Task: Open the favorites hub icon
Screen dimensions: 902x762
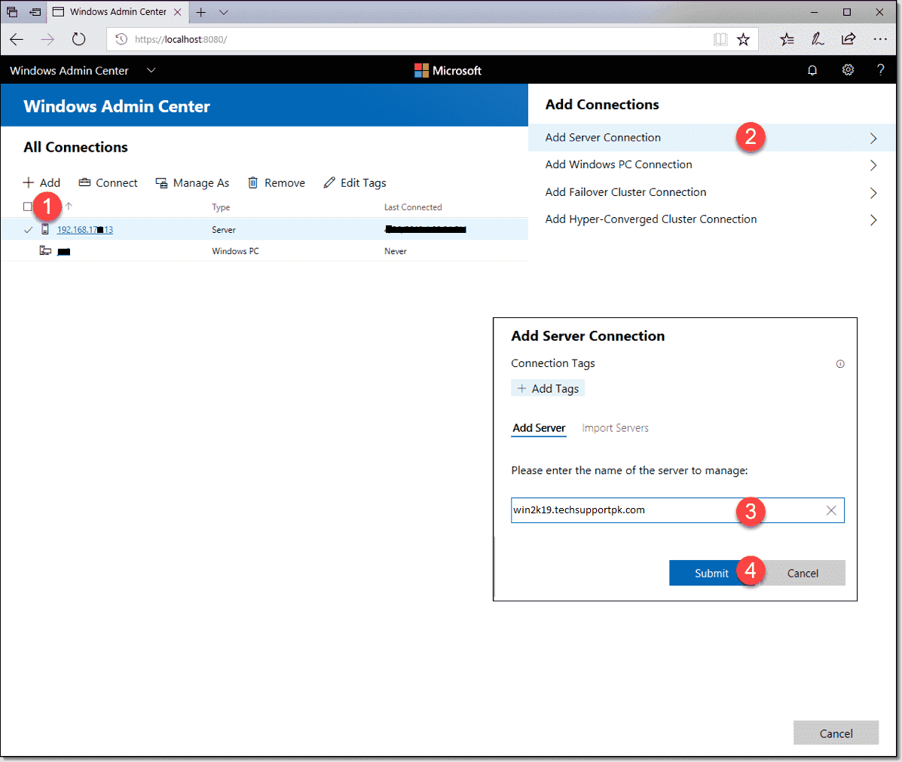Action: (x=787, y=39)
